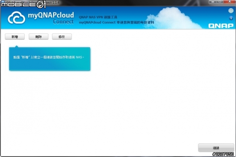
Task: Minimize the myQNAPcloud Connect window
Action: (213, 2)
